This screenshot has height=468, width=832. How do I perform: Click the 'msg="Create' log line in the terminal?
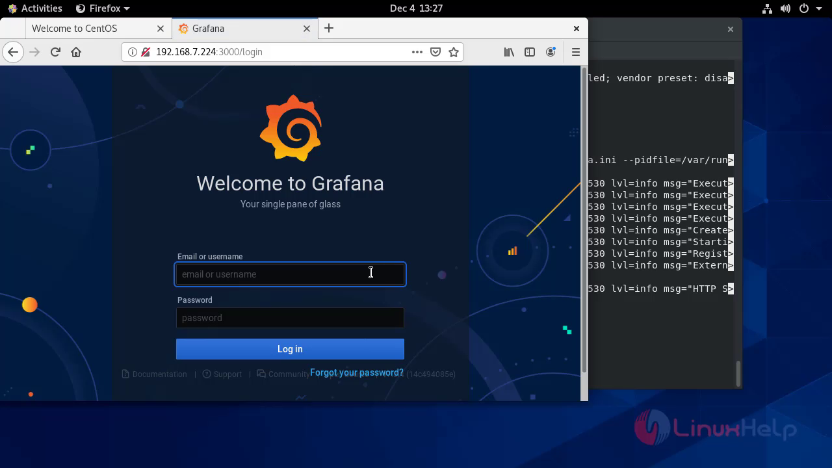tap(660, 230)
